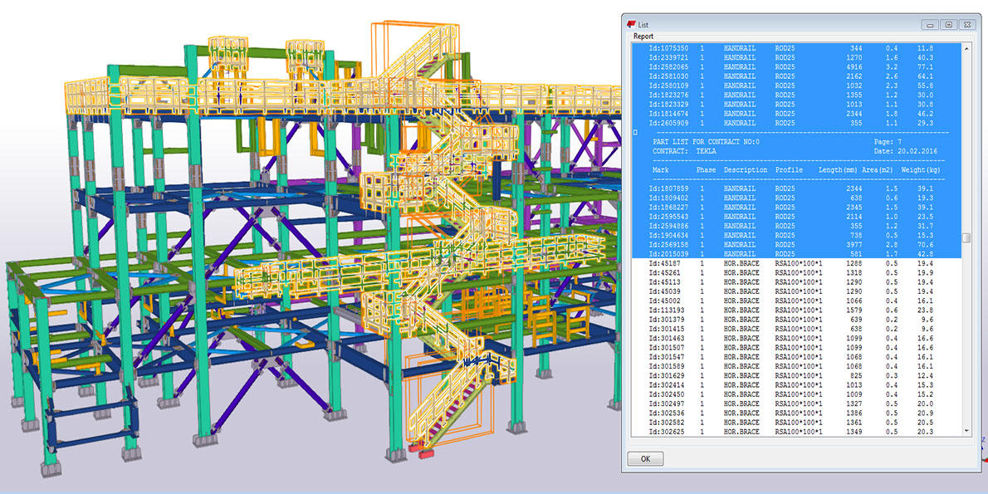Click the List window title bar

[780, 25]
